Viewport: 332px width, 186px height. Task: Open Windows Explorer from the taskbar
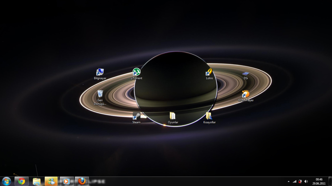tap(37, 181)
